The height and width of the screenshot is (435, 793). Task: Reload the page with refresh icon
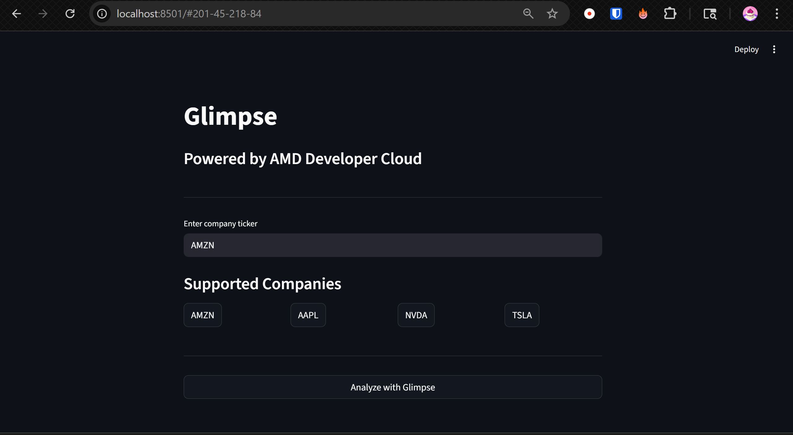click(x=70, y=14)
